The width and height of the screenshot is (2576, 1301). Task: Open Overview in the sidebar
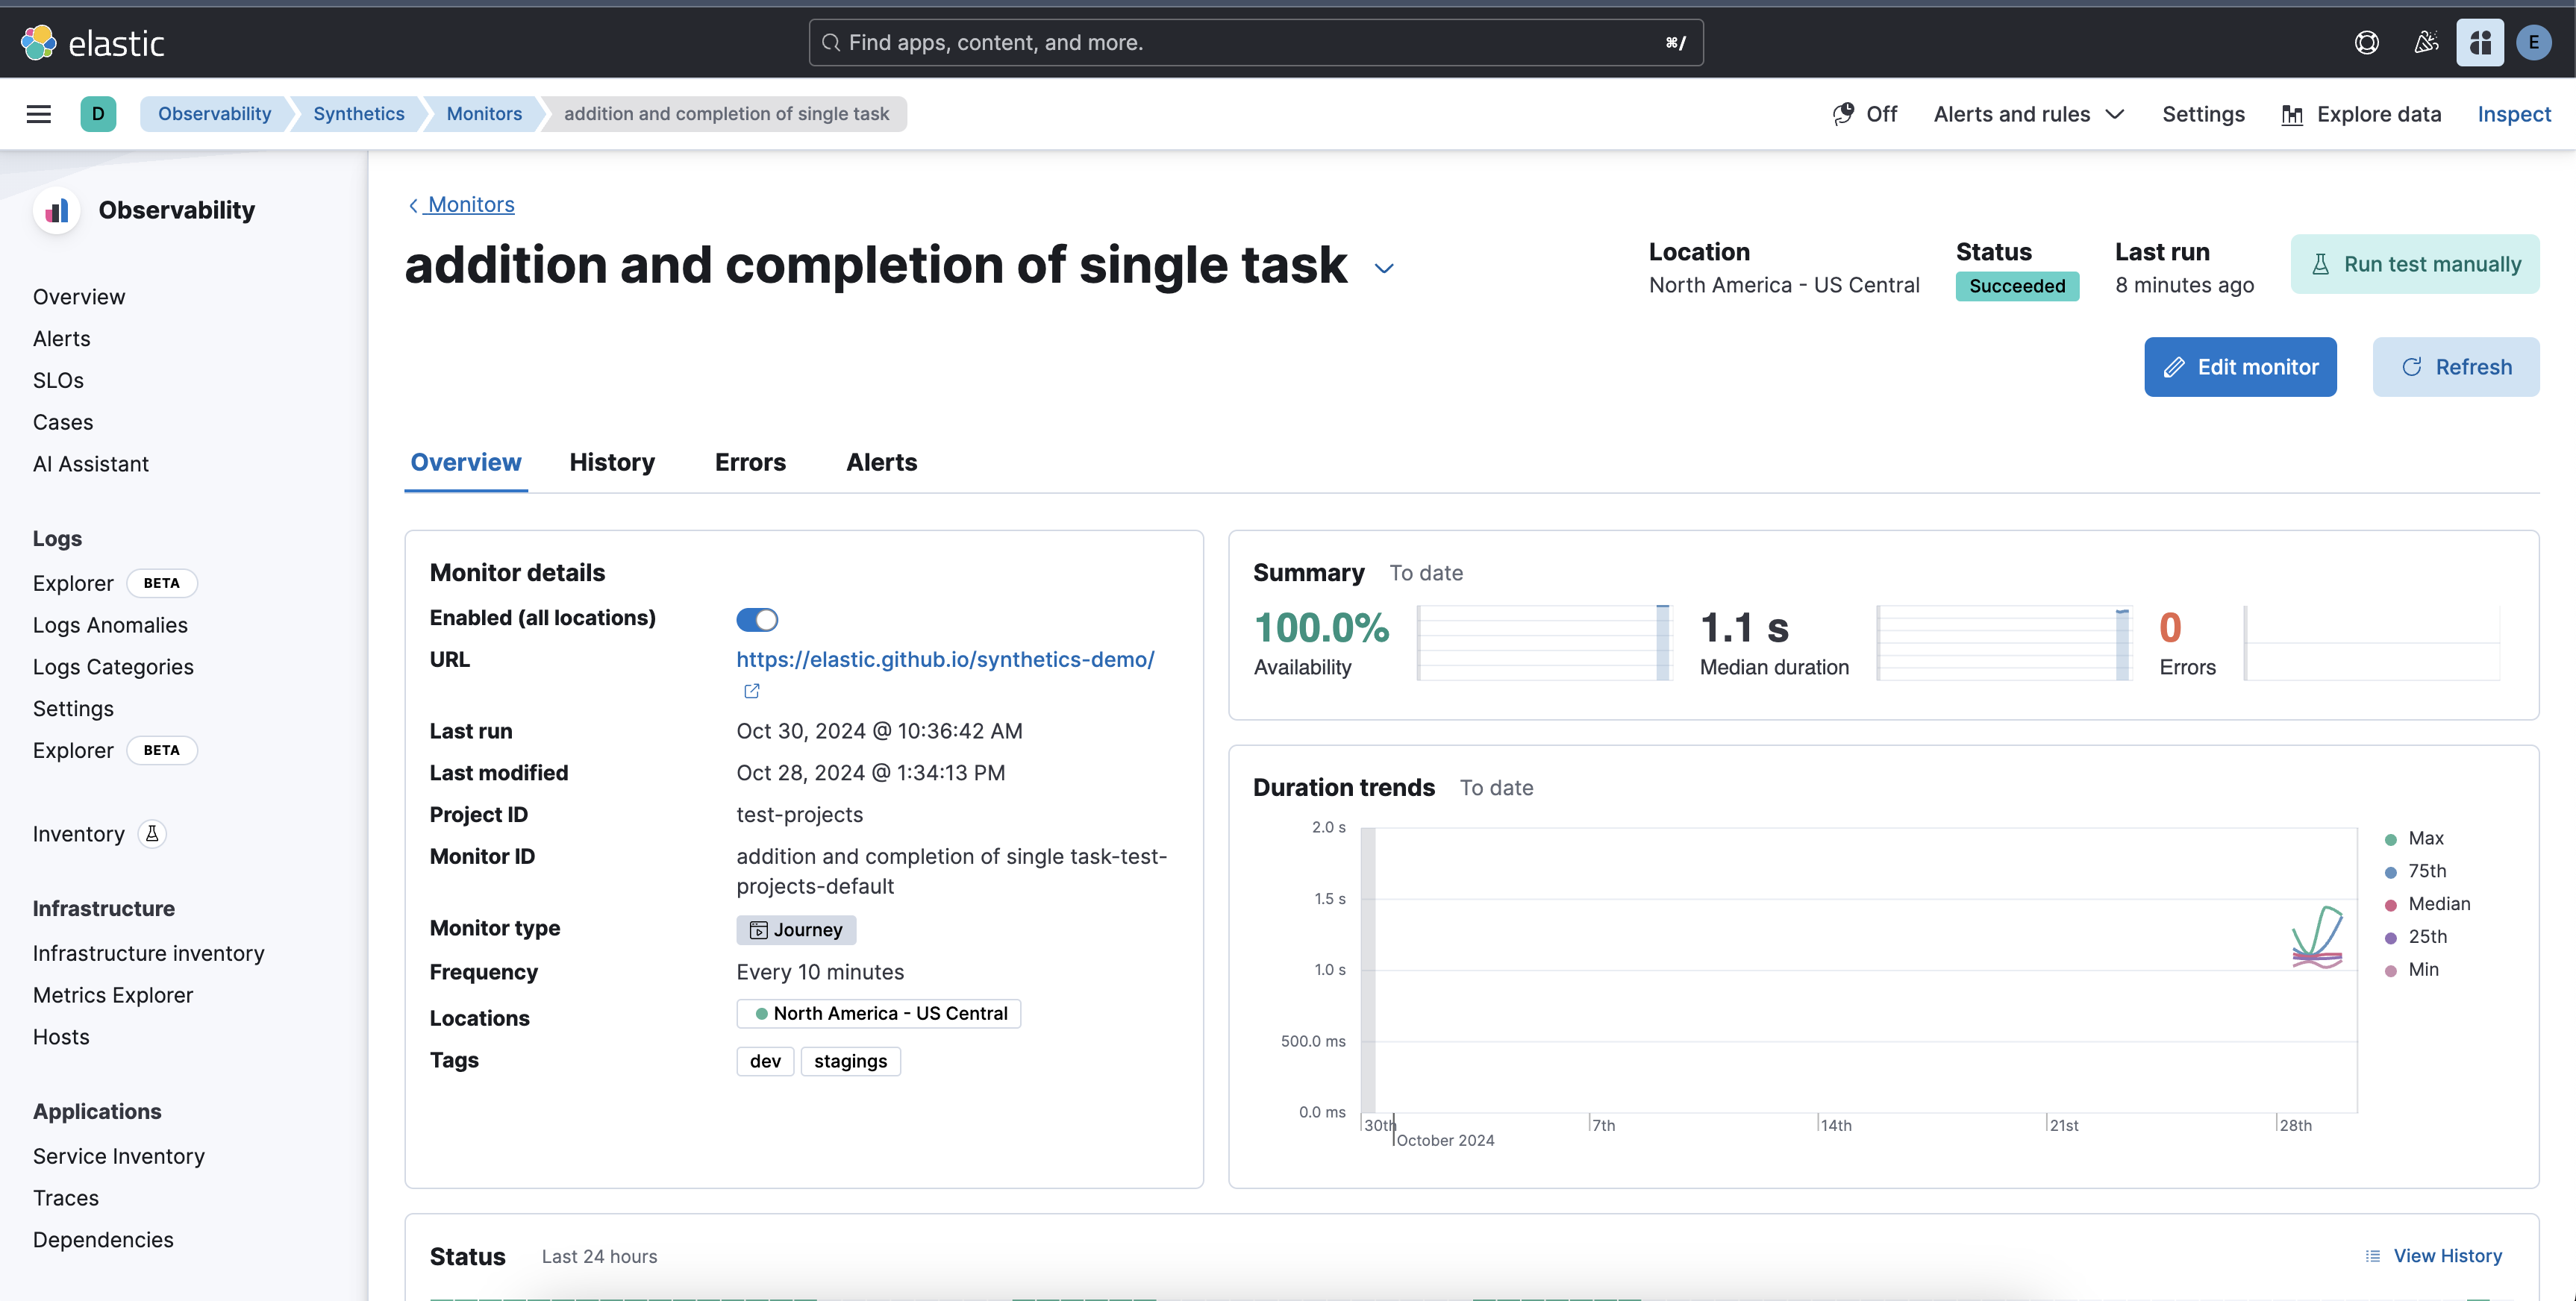click(79, 297)
